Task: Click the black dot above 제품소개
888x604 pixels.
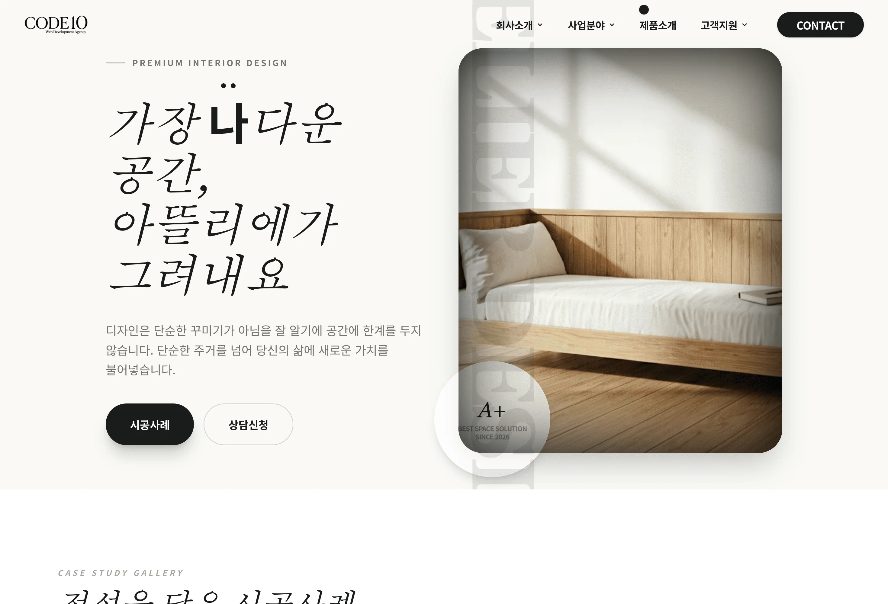Action: [x=644, y=10]
